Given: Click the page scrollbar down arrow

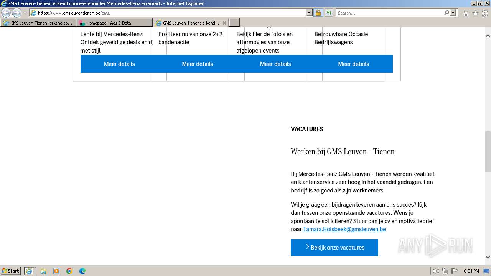Looking at the screenshot, I should 488,257.
